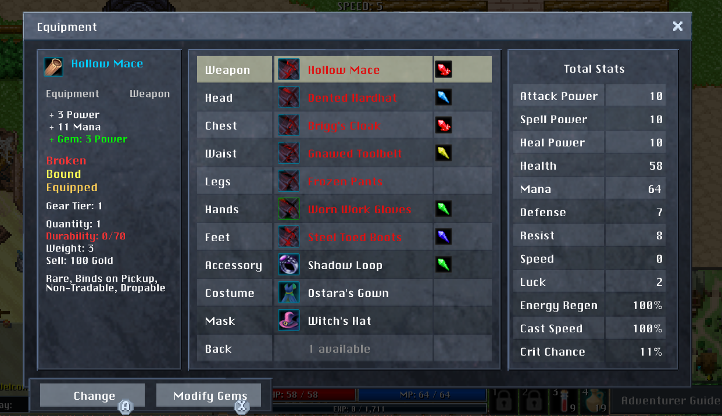
Task: Choose the Chest slot row
Action: click(344, 125)
